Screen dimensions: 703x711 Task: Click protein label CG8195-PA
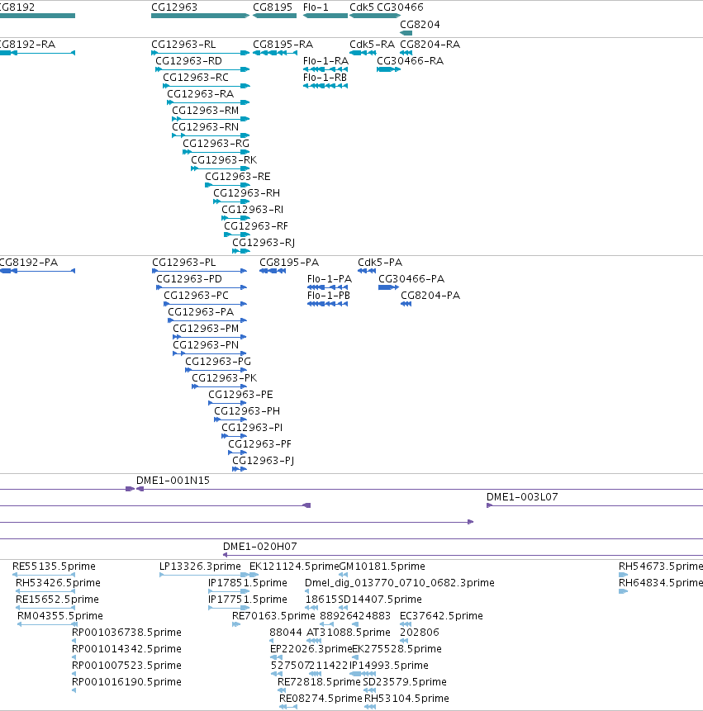[289, 263]
